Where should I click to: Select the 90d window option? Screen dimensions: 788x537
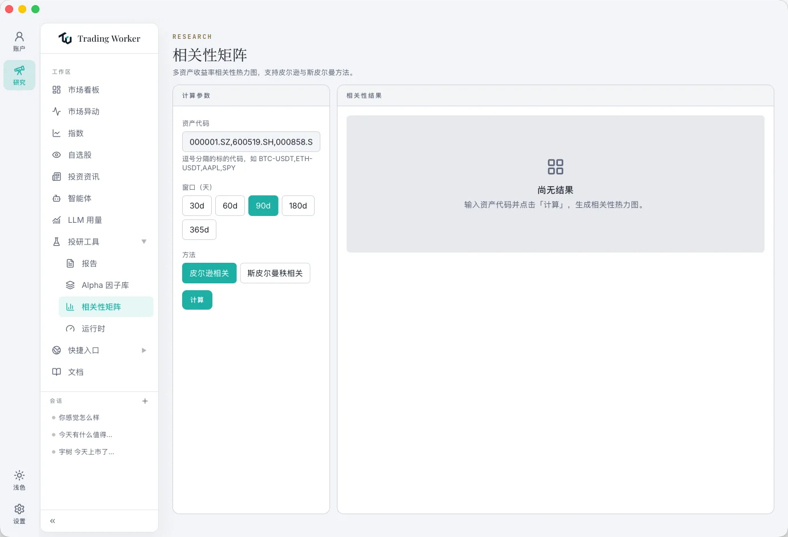pyautogui.click(x=263, y=206)
